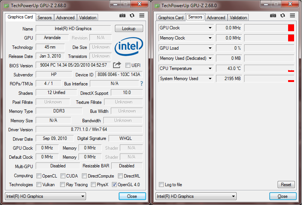Switch to the Validation tab in the left window

click(x=88, y=18)
